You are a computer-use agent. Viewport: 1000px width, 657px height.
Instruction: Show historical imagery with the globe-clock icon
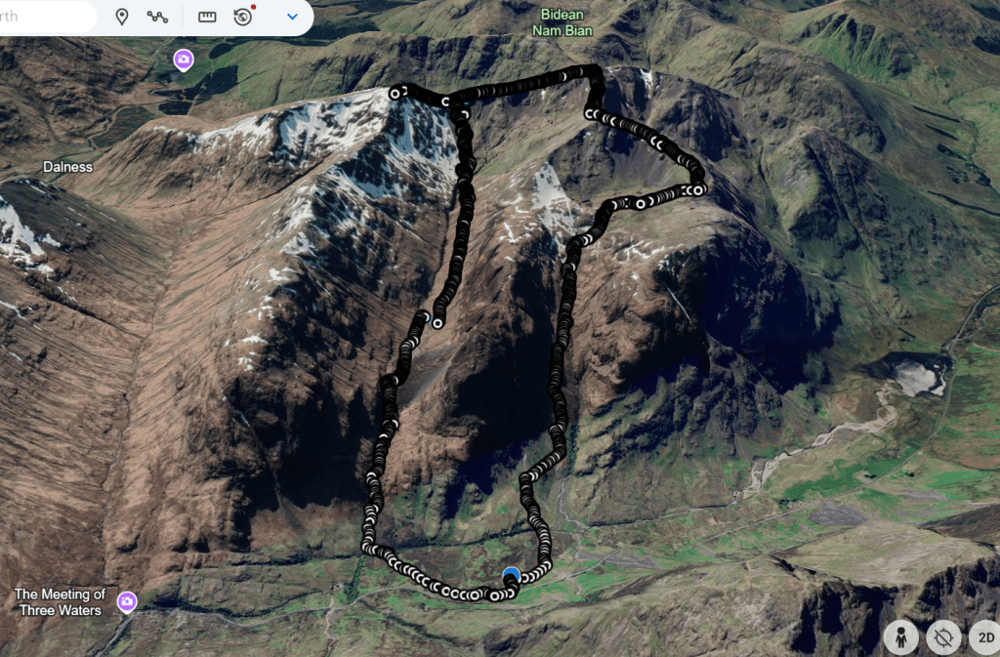[243, 17]
